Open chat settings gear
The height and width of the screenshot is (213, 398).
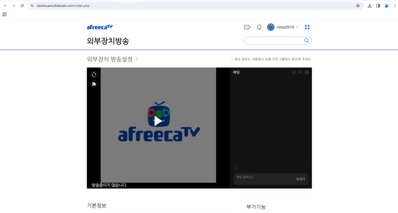tap(307, 72)
